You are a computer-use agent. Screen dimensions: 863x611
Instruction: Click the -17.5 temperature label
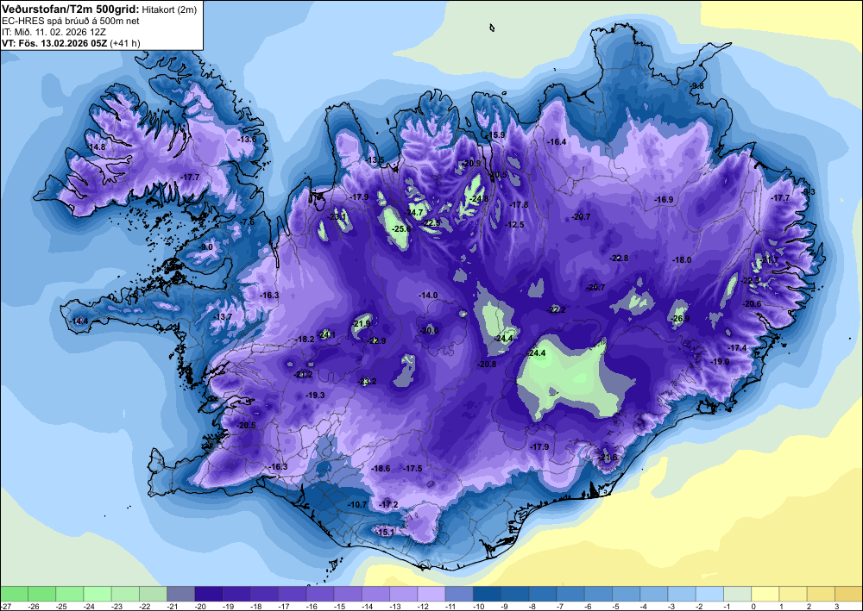pos(413,469)
